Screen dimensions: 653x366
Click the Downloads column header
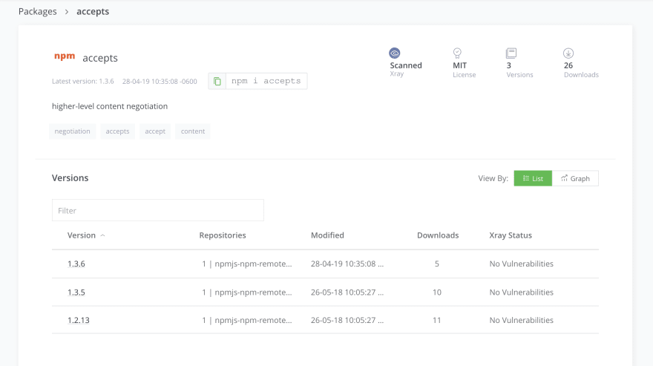pos(437,235)
